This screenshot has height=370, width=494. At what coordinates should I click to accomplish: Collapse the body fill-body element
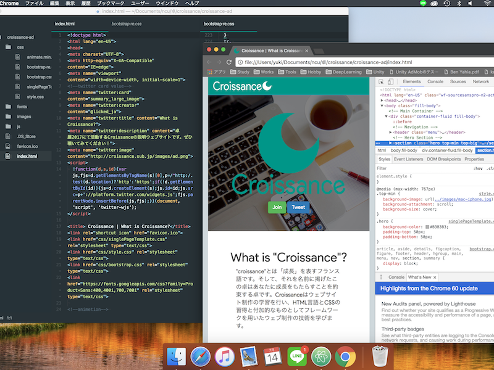click(383, 105)
